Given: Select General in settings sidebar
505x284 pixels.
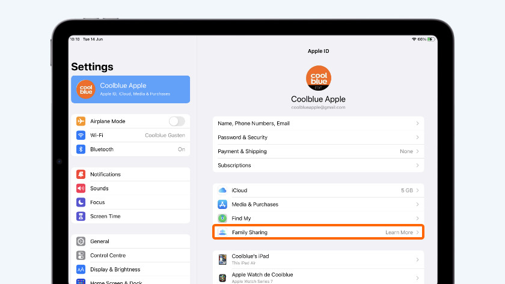Looking at the screenshot, I should click(x=100, y=241).
